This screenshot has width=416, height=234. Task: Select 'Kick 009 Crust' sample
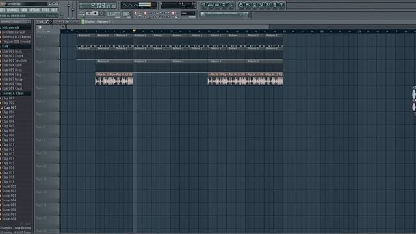point(12,88)
